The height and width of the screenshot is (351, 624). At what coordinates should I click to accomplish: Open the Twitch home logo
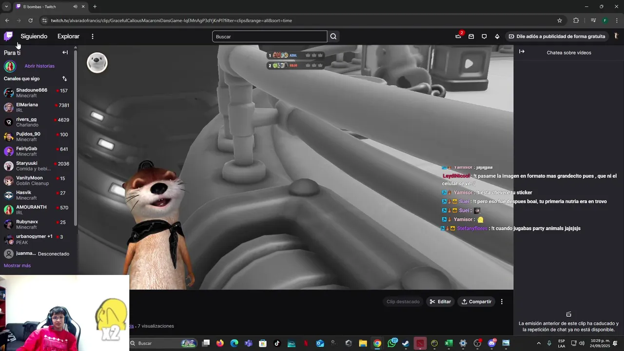pyautogui.click(x=8, y=36)
